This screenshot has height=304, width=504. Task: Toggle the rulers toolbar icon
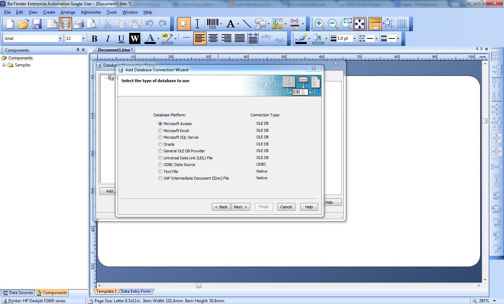pyautogui.click(x=375, y=24)
